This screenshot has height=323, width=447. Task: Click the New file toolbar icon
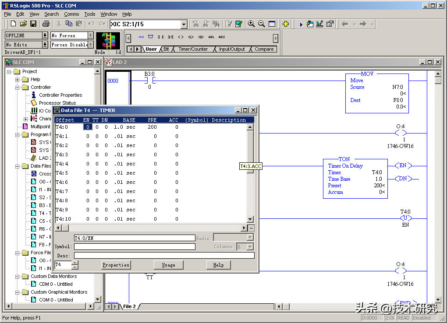[13, 24]
